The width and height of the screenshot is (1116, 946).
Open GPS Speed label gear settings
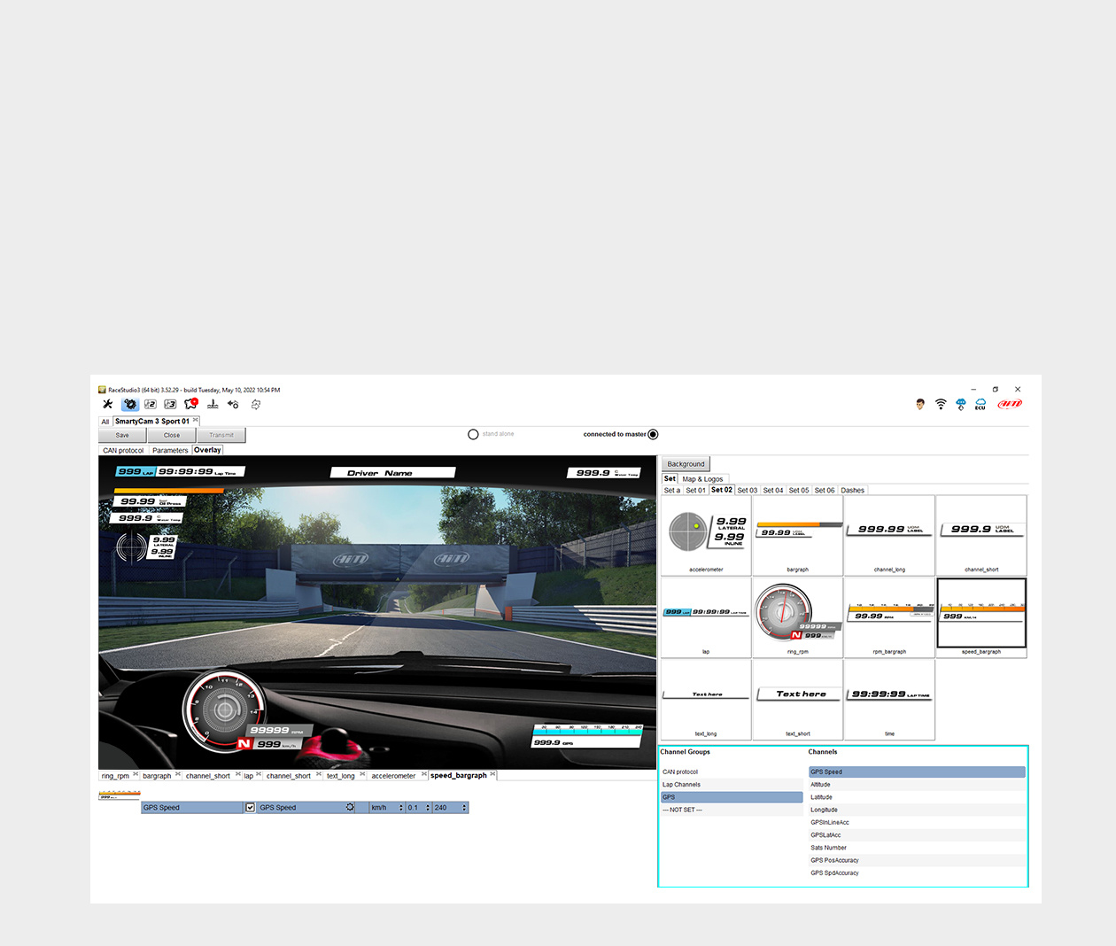350,807
